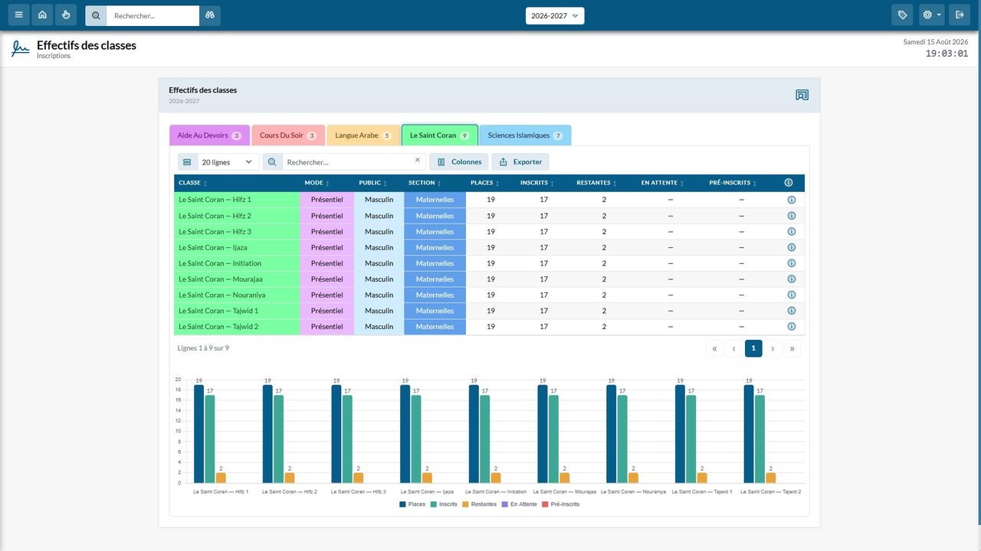Click the logout icon
981x551 pixels.
960,15
